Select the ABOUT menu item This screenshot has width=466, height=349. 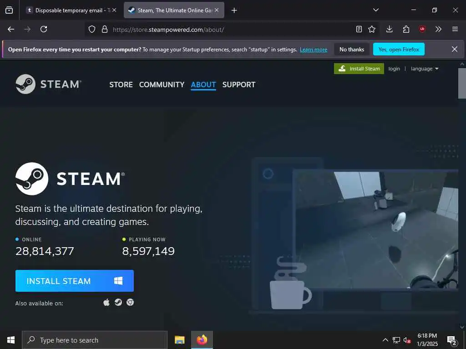(x=203, y=85)
